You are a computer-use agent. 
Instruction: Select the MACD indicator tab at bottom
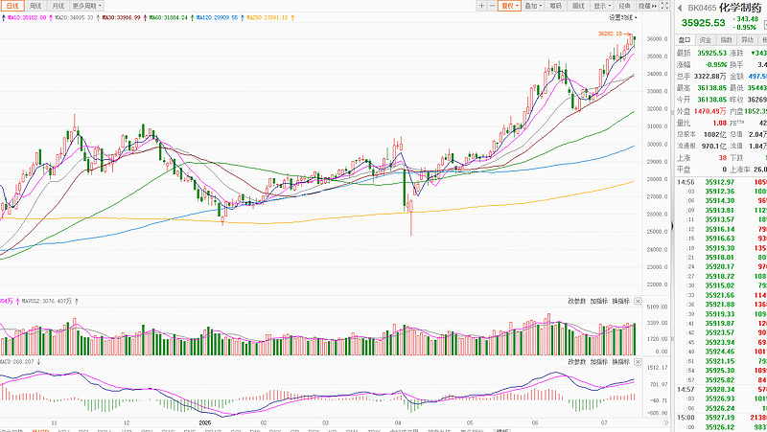point(40,430)
